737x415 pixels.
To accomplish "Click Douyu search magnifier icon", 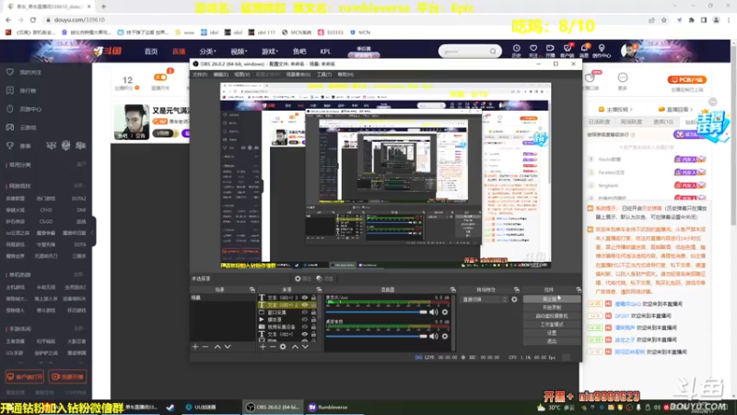I will 493,51.
